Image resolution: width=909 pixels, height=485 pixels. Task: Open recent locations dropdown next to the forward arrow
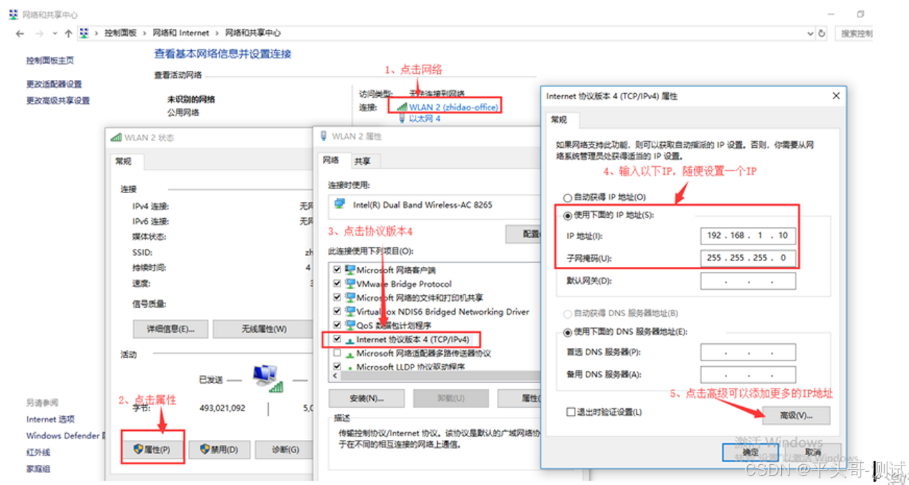(x=54, y=33)
